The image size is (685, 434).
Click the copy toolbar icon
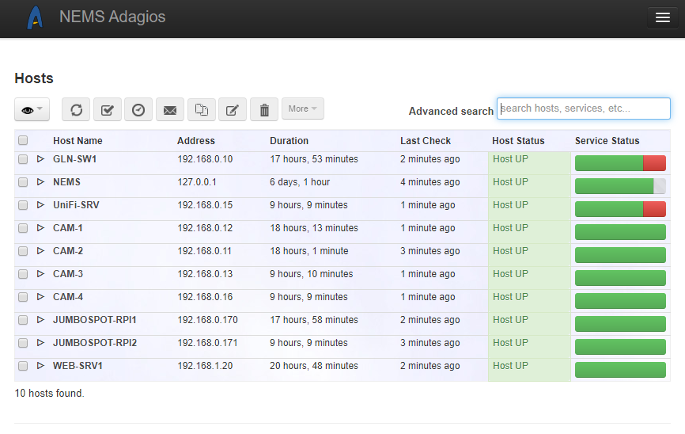[202, 109]
